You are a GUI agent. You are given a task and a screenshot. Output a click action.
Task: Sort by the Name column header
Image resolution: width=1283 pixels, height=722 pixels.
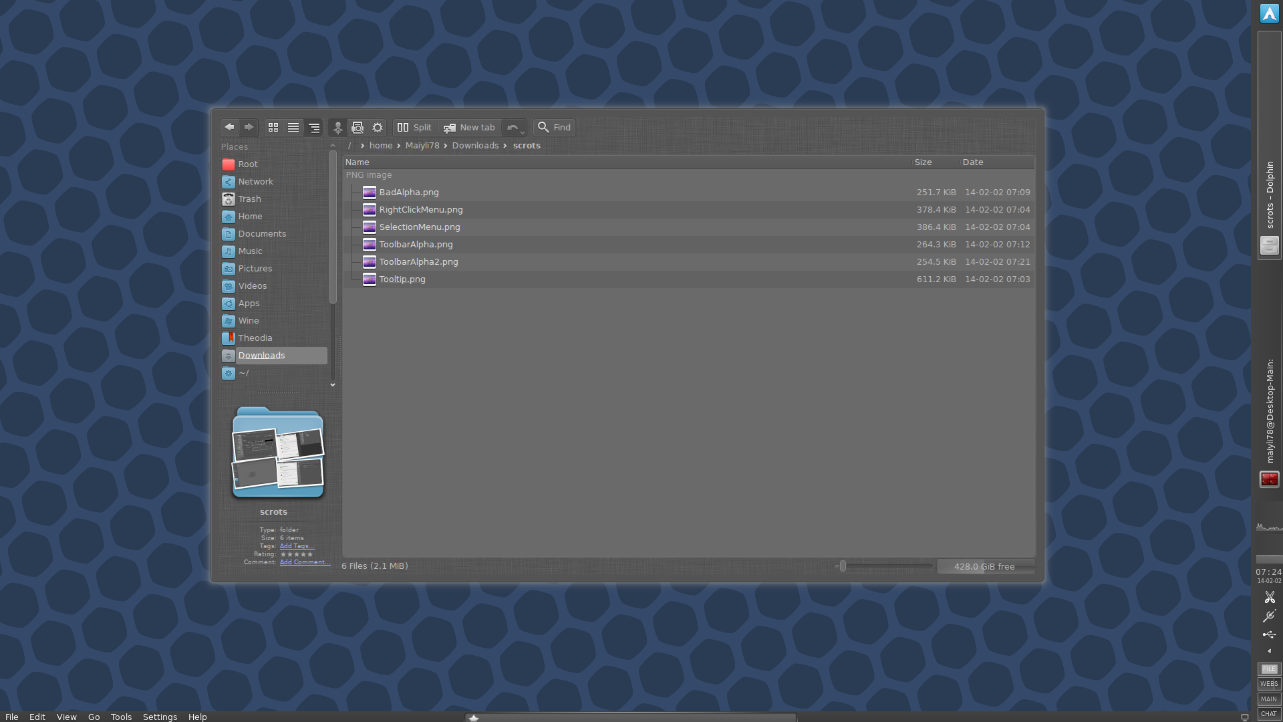627,162
